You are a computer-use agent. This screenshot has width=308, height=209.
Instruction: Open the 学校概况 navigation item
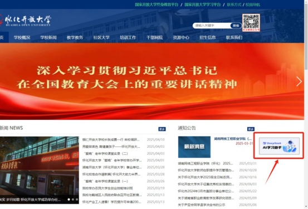[x=22, y=37]
